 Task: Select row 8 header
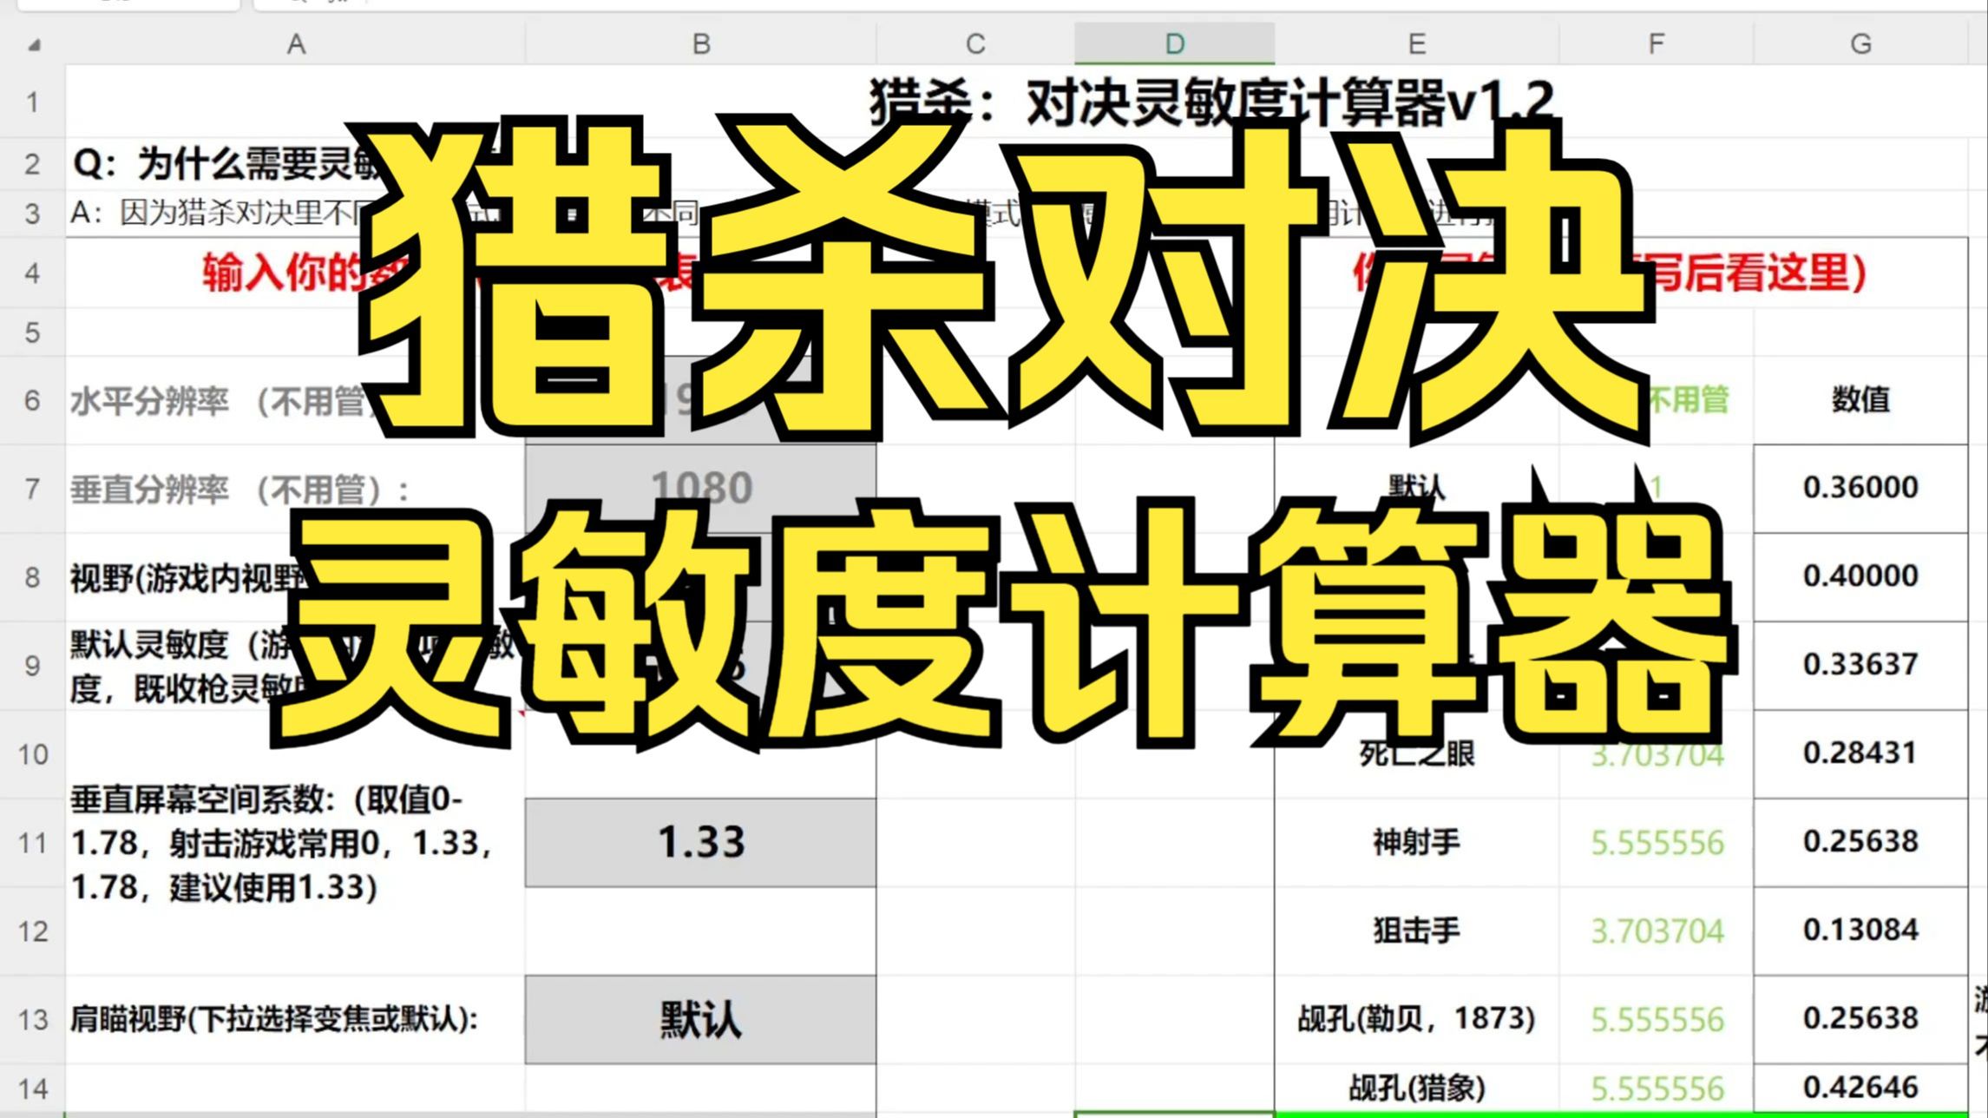33,577
